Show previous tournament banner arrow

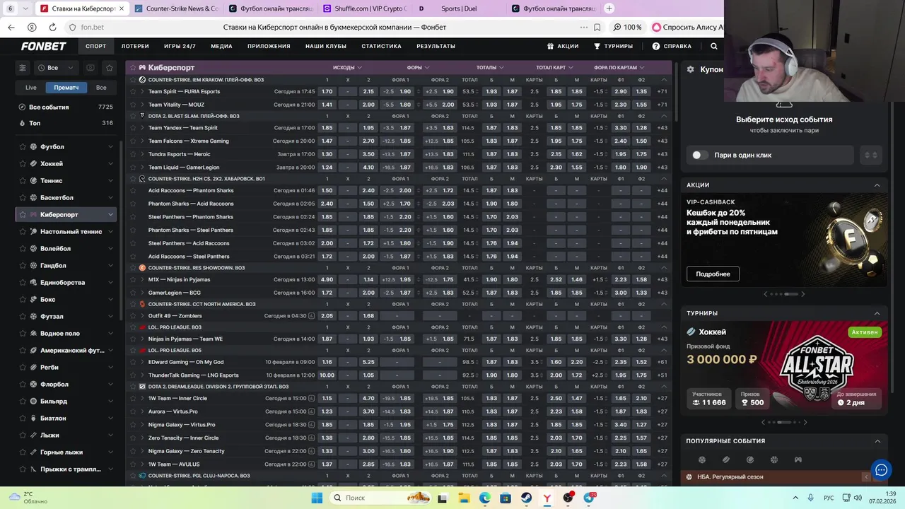[x=763, y=422]
